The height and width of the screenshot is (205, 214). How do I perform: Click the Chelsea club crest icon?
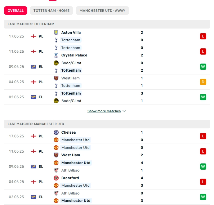coord(56,132)
